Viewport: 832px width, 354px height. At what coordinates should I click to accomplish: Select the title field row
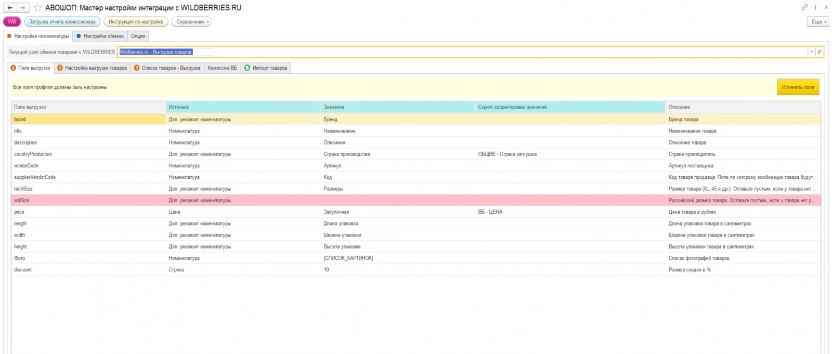pyautogui.click(x=416, y=131)
